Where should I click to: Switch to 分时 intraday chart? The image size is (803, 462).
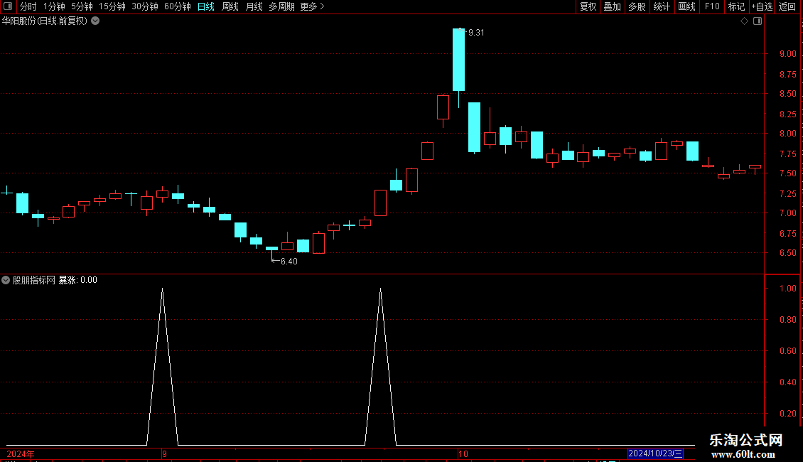28,6
